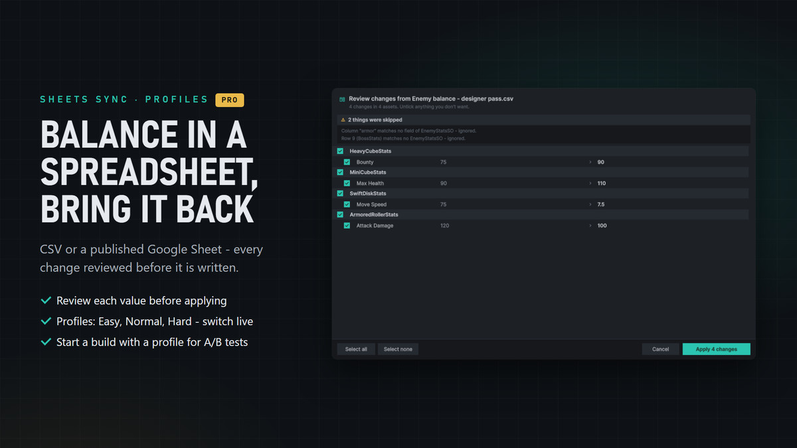Click checkmark icon beside Review each value

point(46,301)
